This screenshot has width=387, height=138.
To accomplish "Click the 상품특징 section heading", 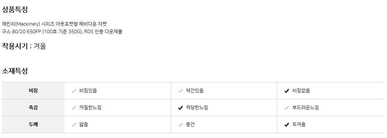I will (x=15, y=10).
